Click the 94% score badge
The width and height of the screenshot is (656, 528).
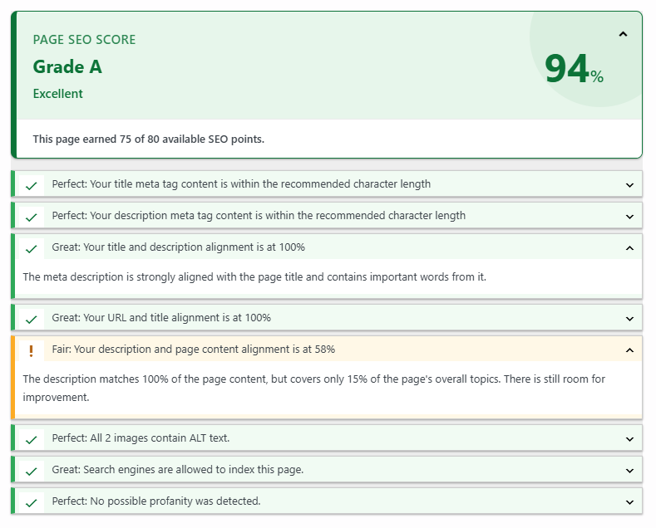tap(574, 69)
